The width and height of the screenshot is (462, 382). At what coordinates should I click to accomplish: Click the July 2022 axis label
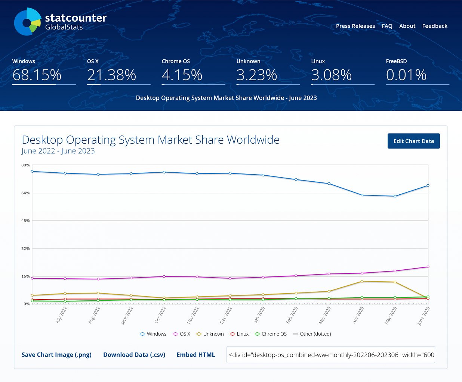(x=61, y=315)
